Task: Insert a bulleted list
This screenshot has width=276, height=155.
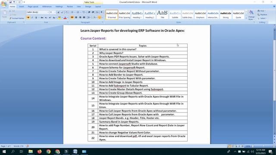Action: pos(72,12)
